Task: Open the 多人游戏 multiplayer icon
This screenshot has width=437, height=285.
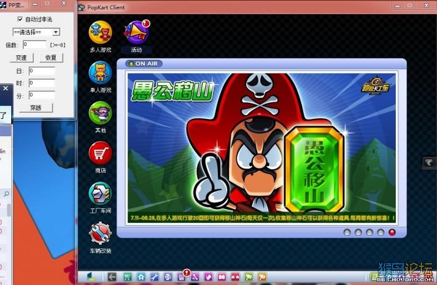Action: [x=100, y=32]
